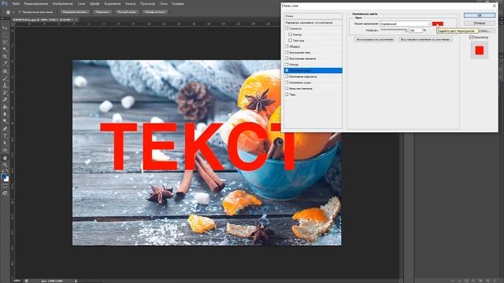
Task: Open the Окно menu
Action: click(x=164, y=3)
